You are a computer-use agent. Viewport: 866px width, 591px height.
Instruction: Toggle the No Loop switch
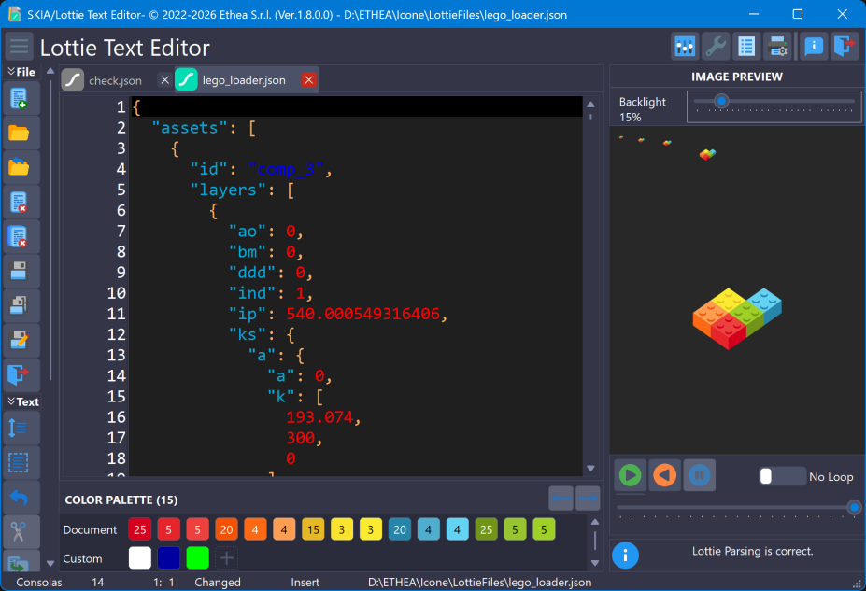tap(782, 476)
